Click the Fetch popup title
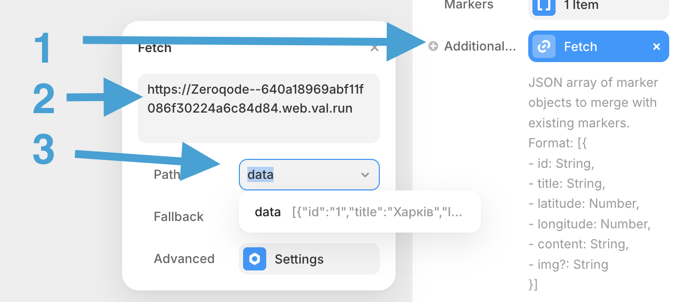Viewport: 685px width, 302px height. click(x=155, y=48)
